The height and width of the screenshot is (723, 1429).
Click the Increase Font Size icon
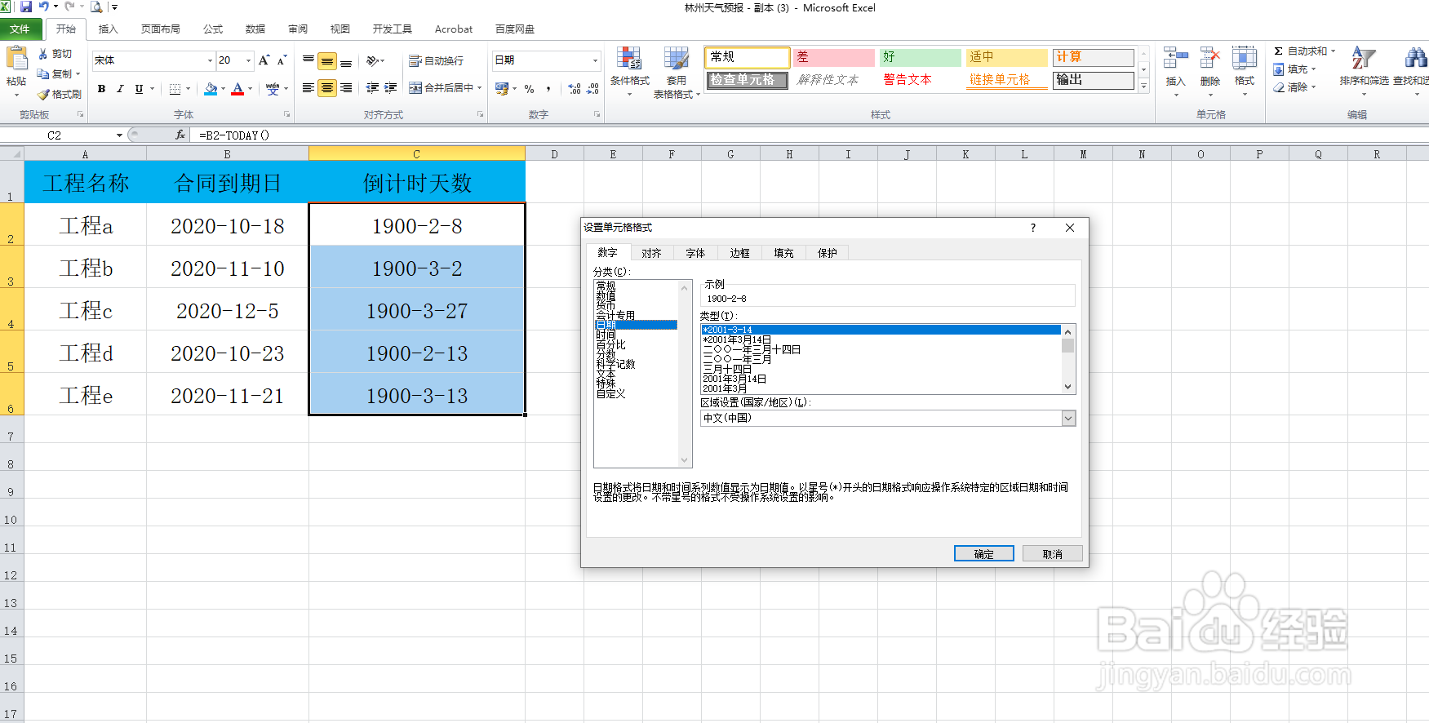(264, 60)
